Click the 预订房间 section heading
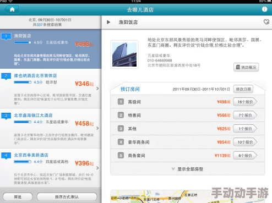 click(x=130, y=89)
